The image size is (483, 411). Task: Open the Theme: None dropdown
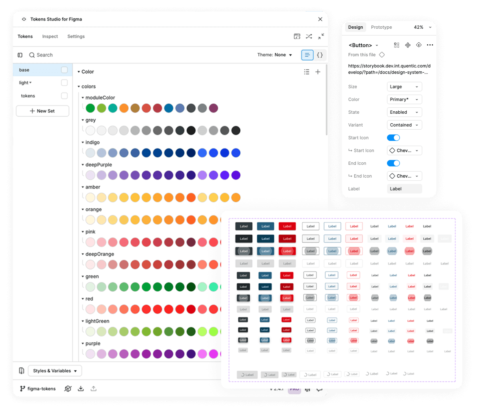(275, 55)
